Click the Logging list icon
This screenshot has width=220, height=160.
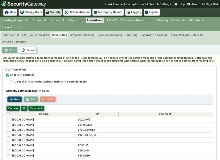coord(128,12)
